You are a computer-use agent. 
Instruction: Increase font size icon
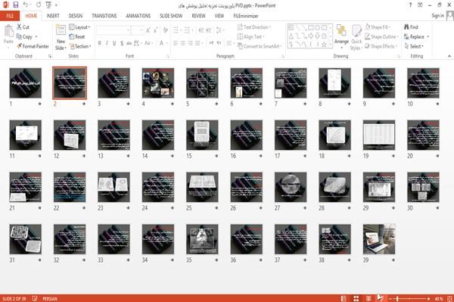pyautogui.click(x=148, y=30)
